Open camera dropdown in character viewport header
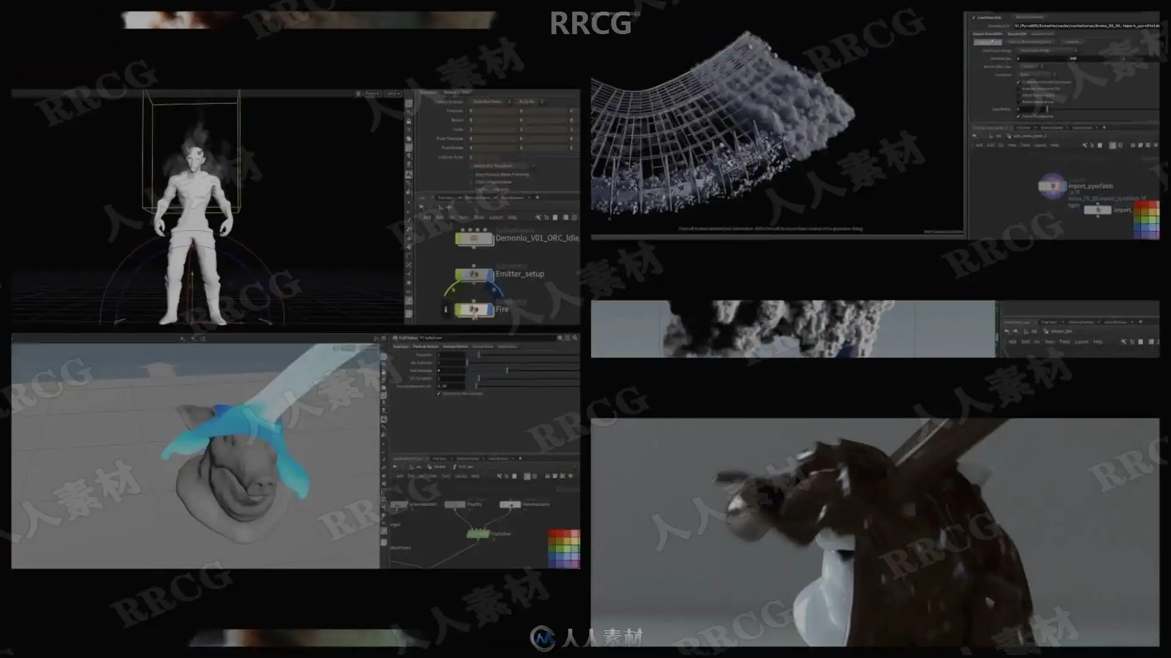The image size is (1171, 658). click(392, 94)
